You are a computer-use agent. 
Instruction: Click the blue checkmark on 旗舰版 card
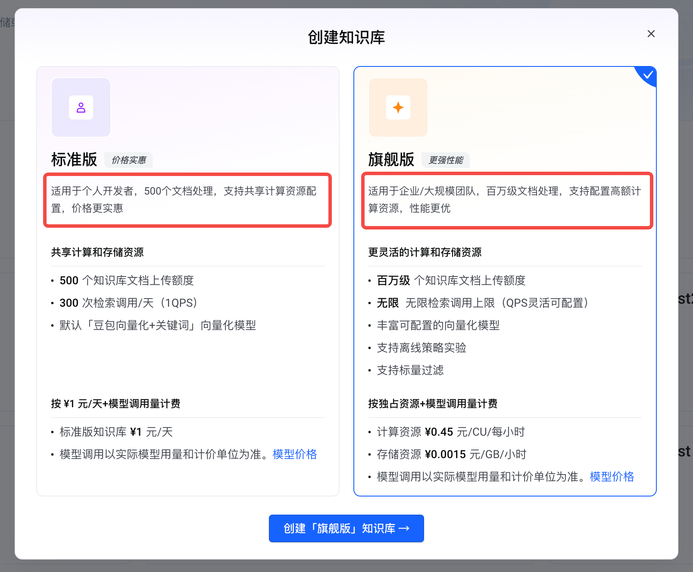(x=648, y=75)
